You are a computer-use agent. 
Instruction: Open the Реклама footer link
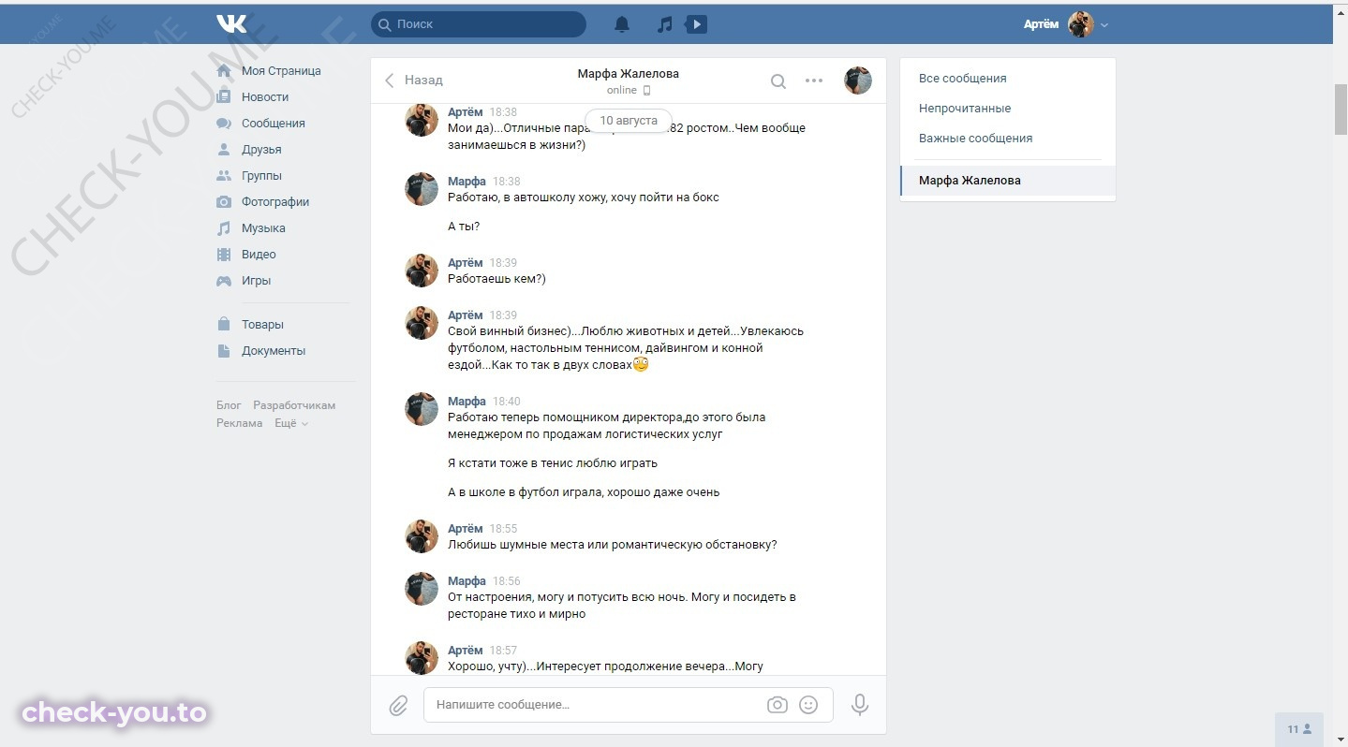coord(240,423)
